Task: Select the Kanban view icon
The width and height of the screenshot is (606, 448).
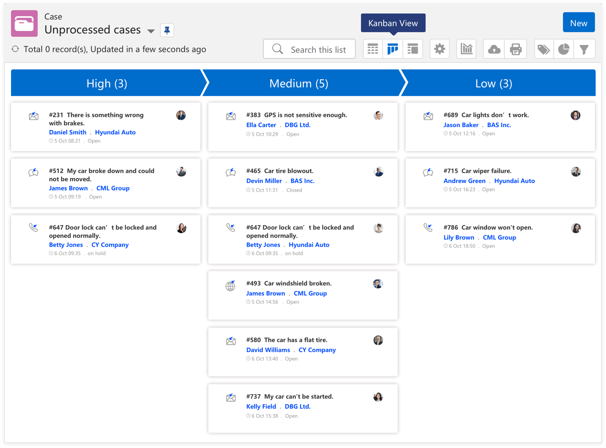Action: [393, 49]
